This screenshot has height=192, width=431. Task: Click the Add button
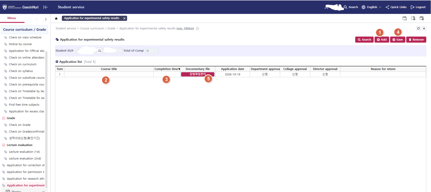point(382,40)
